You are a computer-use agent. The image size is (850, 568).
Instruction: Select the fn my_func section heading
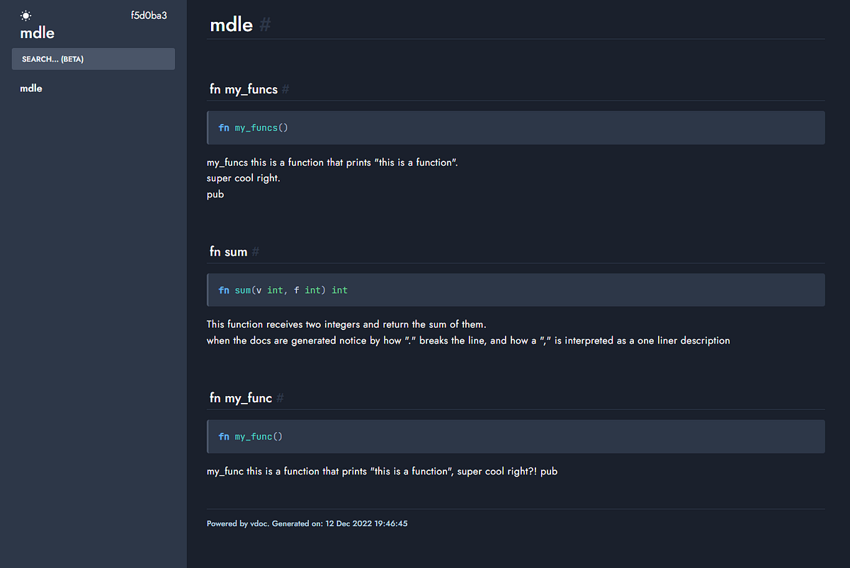tap(241, 398)
